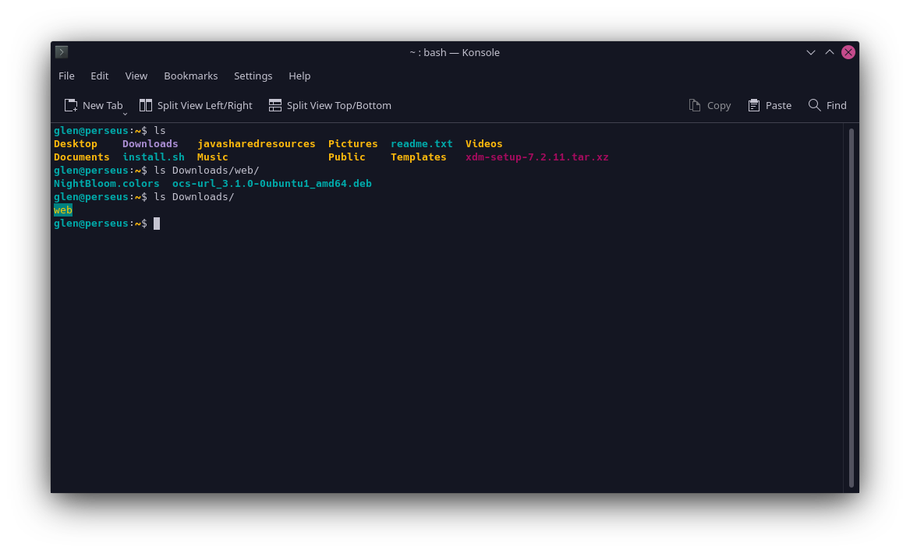Click the window title '~ : bash — Konsole'
Screen dimensions: 910x553
coord(455,52)
